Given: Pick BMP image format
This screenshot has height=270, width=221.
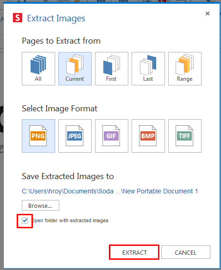Looking at the screenshot, I should [x=148, y=136].
